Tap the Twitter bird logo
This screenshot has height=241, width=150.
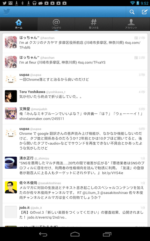coord(7,12)
